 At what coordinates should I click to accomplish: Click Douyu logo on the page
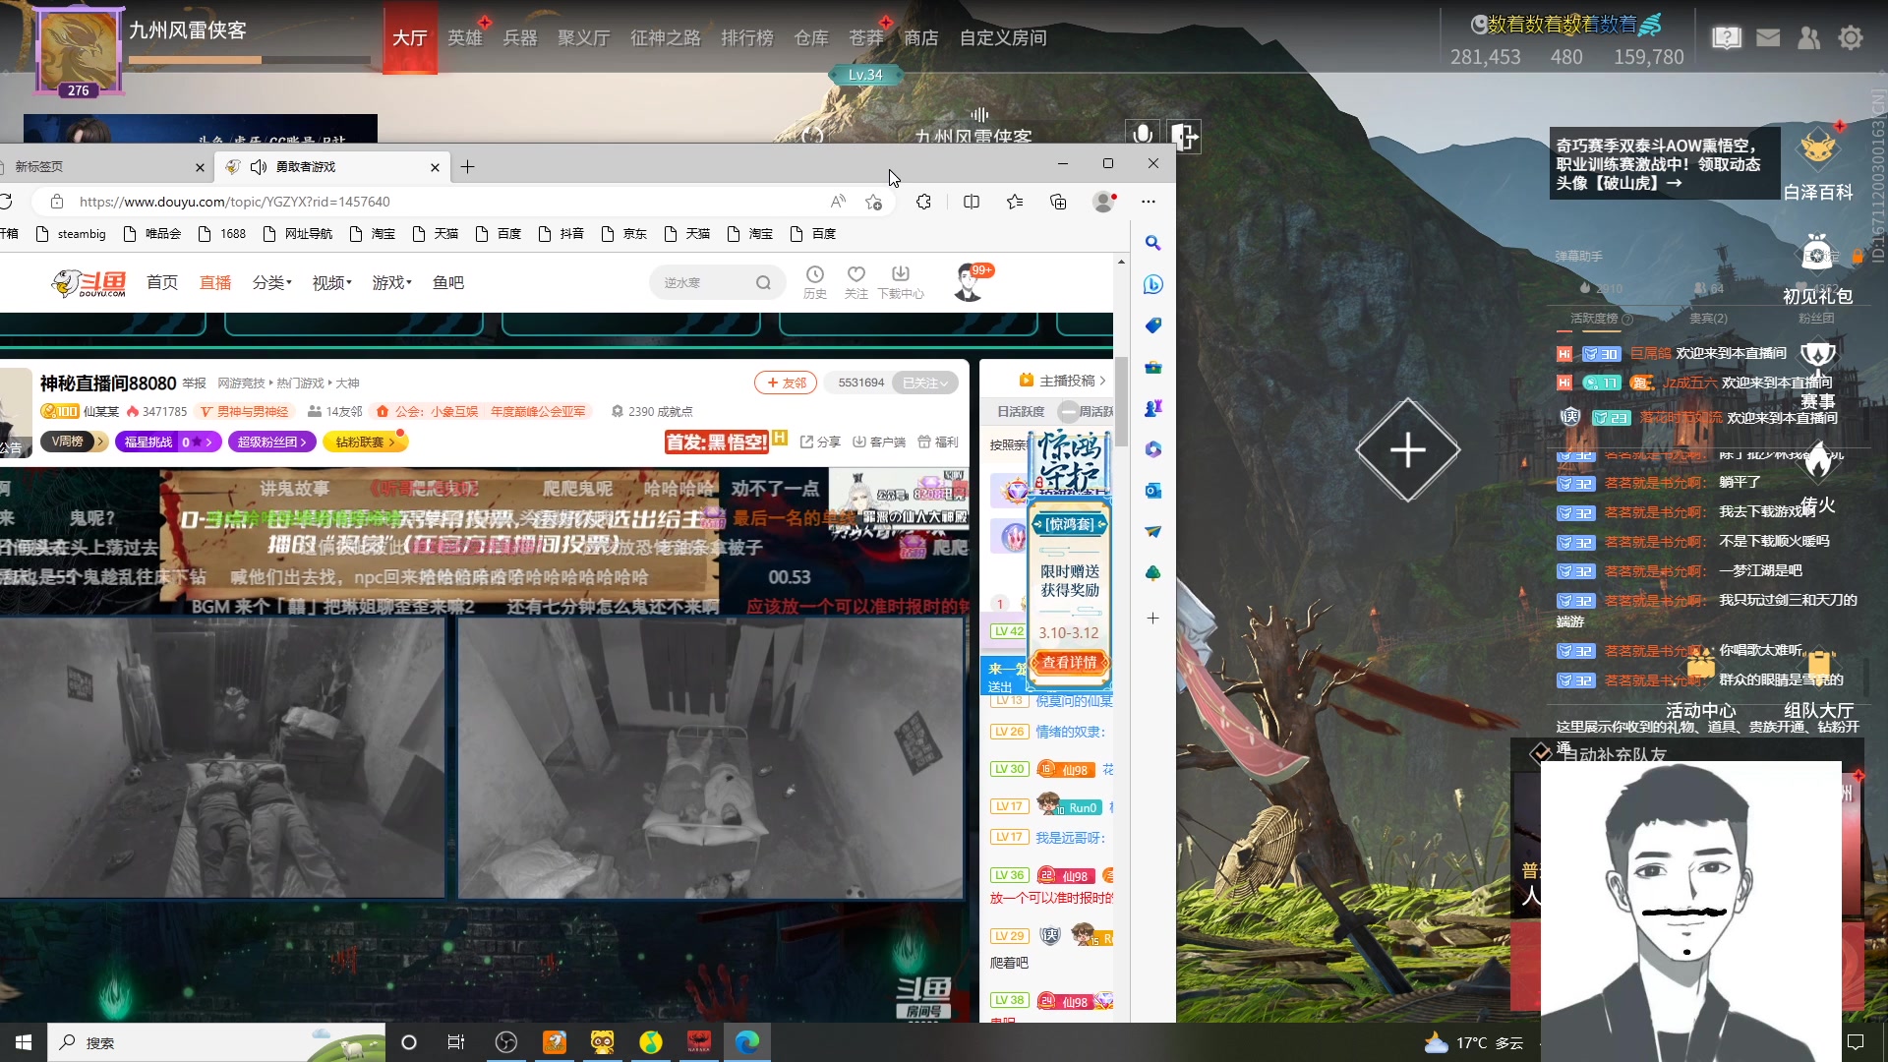89,283
